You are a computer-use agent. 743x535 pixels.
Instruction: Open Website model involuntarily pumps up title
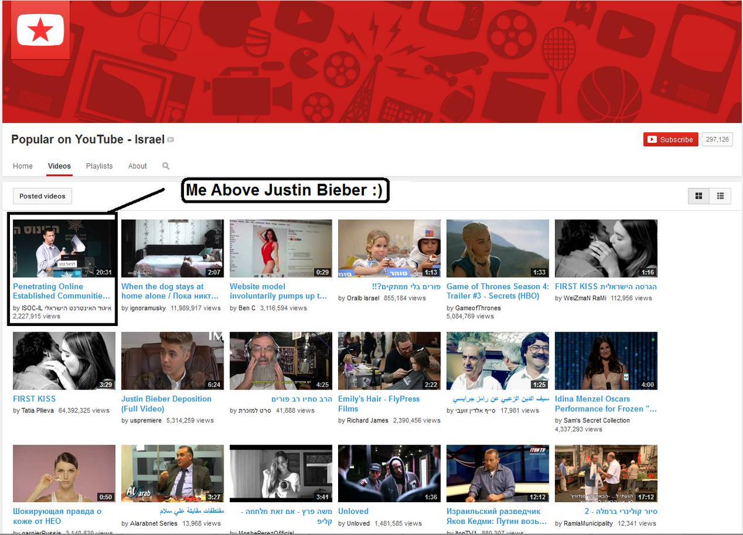tap(279, 291)
